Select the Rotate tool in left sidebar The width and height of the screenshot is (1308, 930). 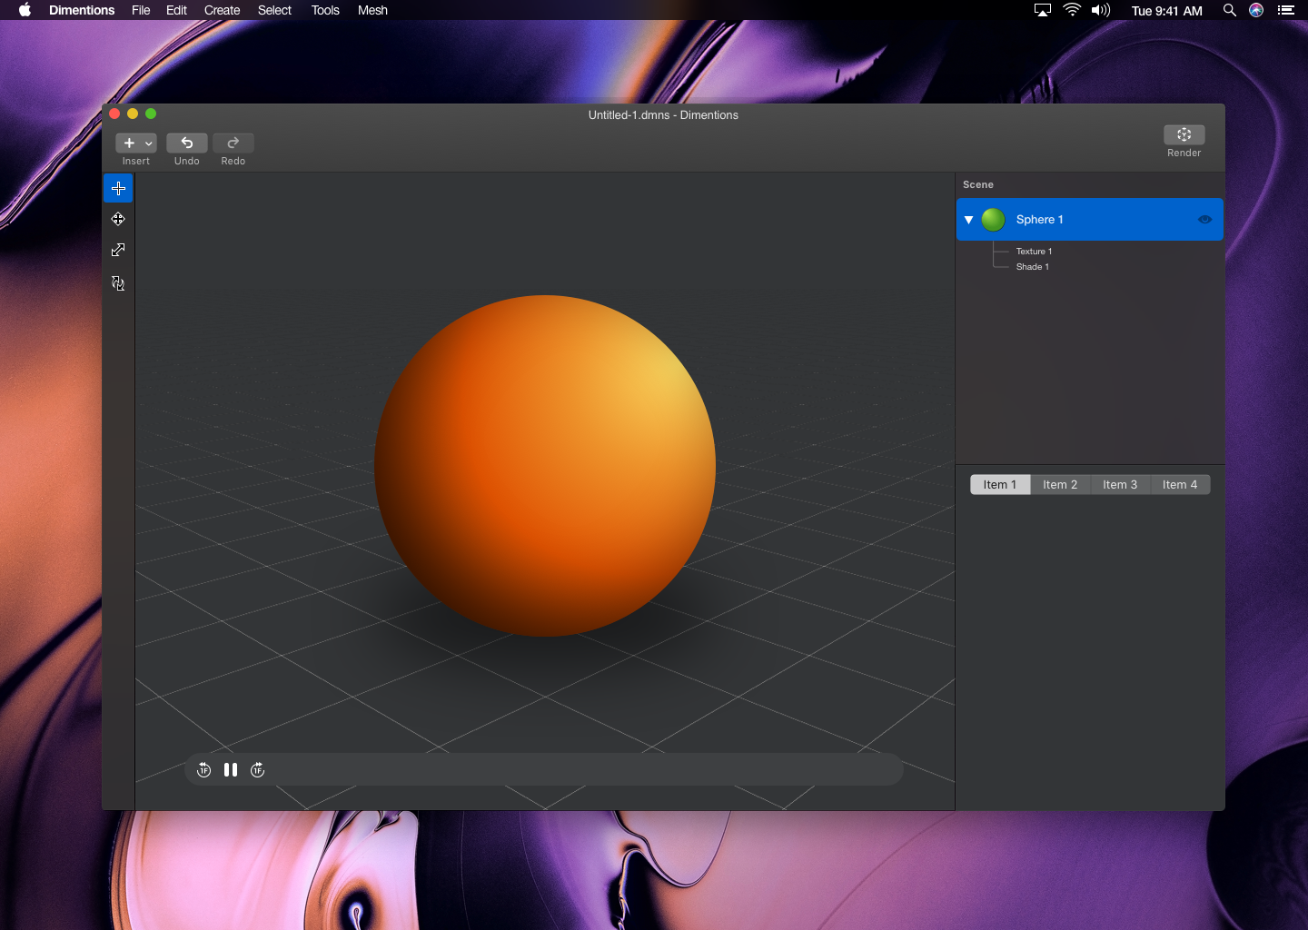pyautogui.click(x=118, y=283)
